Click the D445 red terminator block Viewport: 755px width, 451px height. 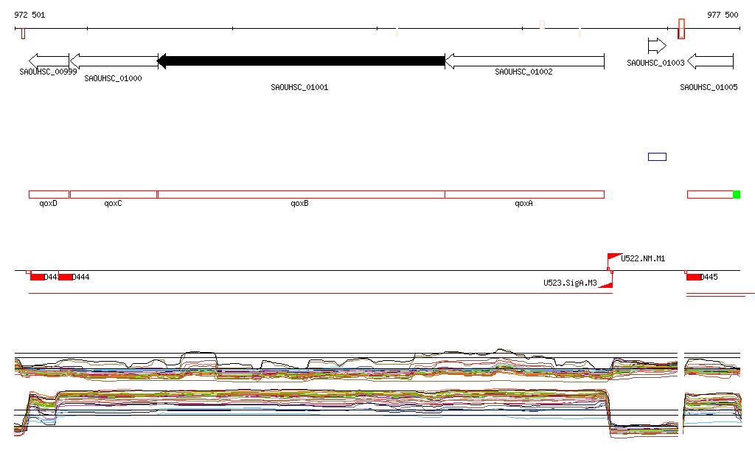(693, 277)
